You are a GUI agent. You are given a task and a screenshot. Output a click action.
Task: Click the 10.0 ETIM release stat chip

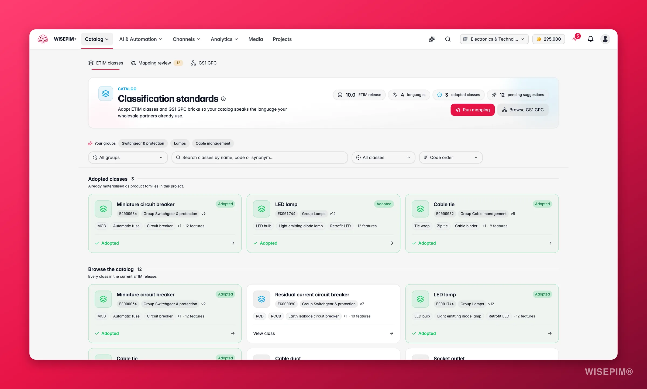[359, 95]
